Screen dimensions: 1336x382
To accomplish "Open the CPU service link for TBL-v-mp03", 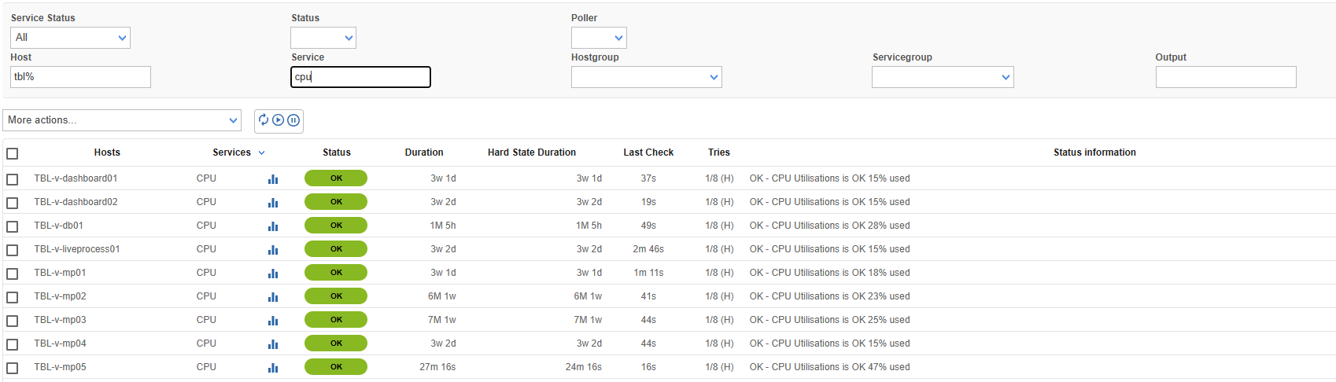I will click(x=206, y=320).
